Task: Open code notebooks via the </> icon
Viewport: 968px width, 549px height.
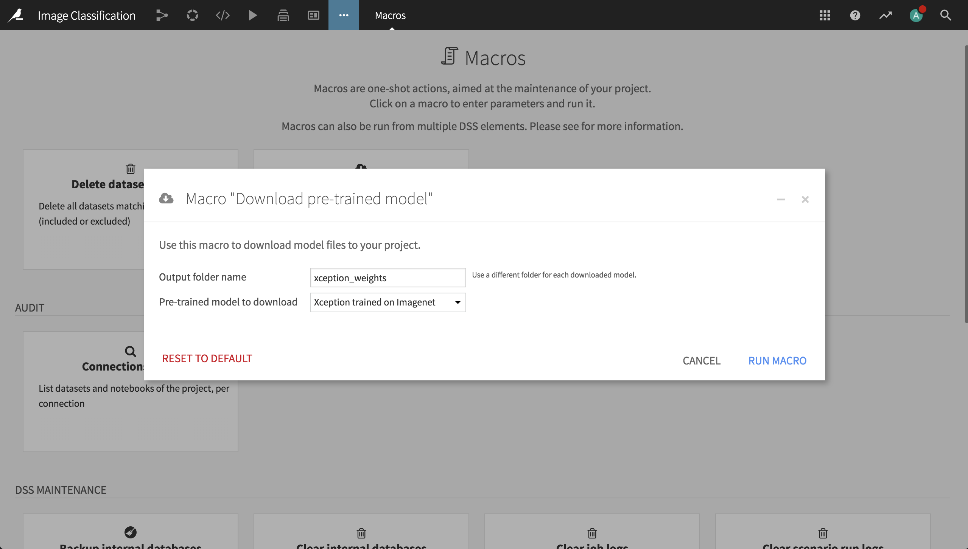Action: click(222, 15)
